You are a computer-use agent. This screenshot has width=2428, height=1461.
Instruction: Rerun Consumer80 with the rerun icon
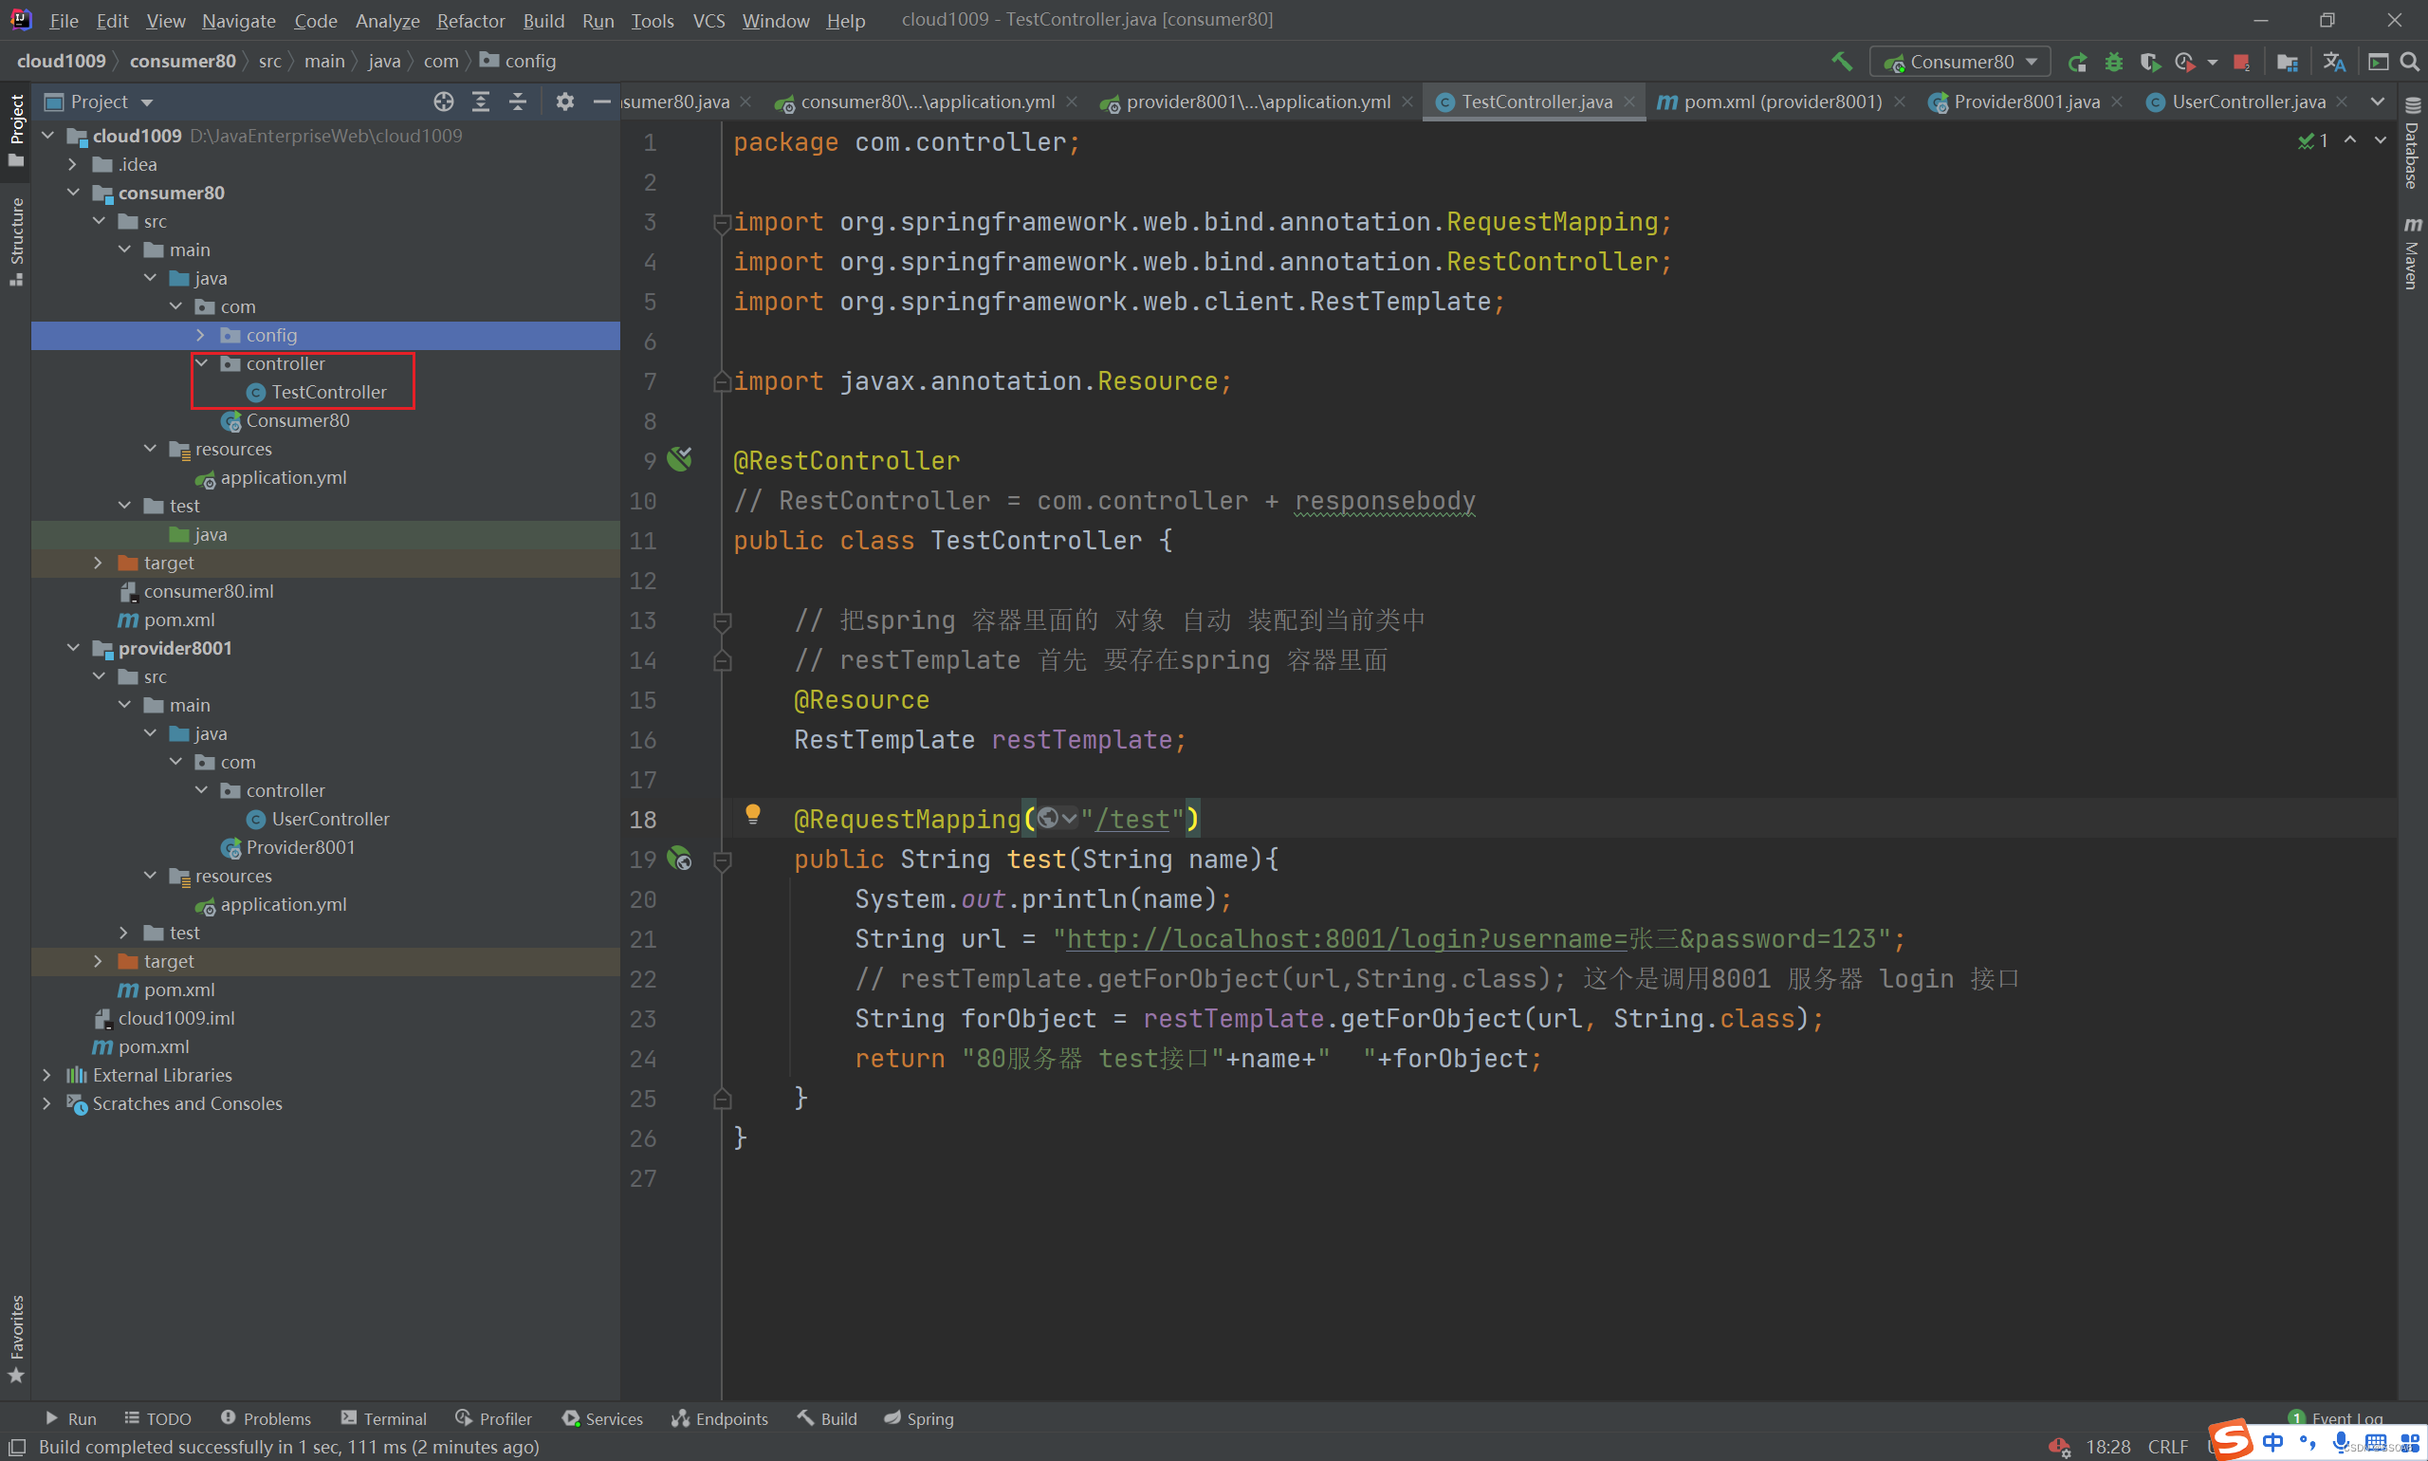pos(2078,62)
